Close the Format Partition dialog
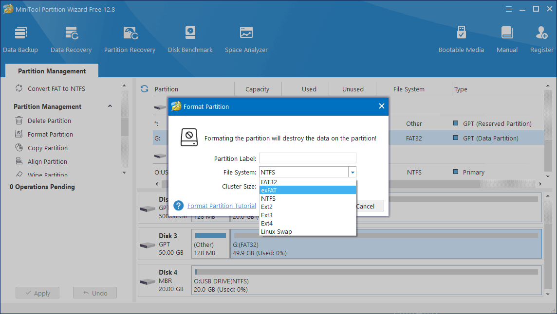 [x=381, y=106]
